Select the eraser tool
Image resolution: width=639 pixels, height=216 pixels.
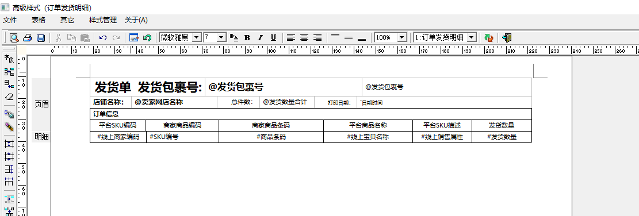tap(9, 97)
